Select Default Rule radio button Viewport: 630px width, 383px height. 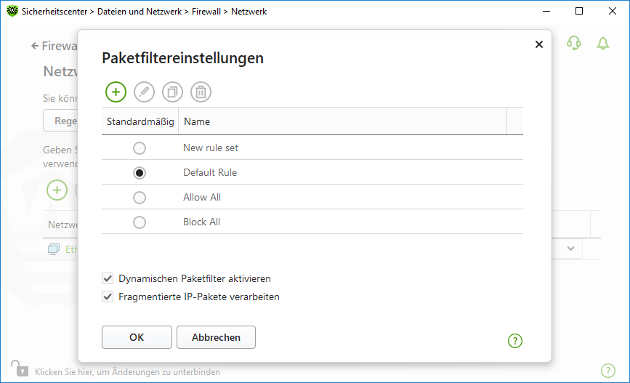tap(140, 173)
